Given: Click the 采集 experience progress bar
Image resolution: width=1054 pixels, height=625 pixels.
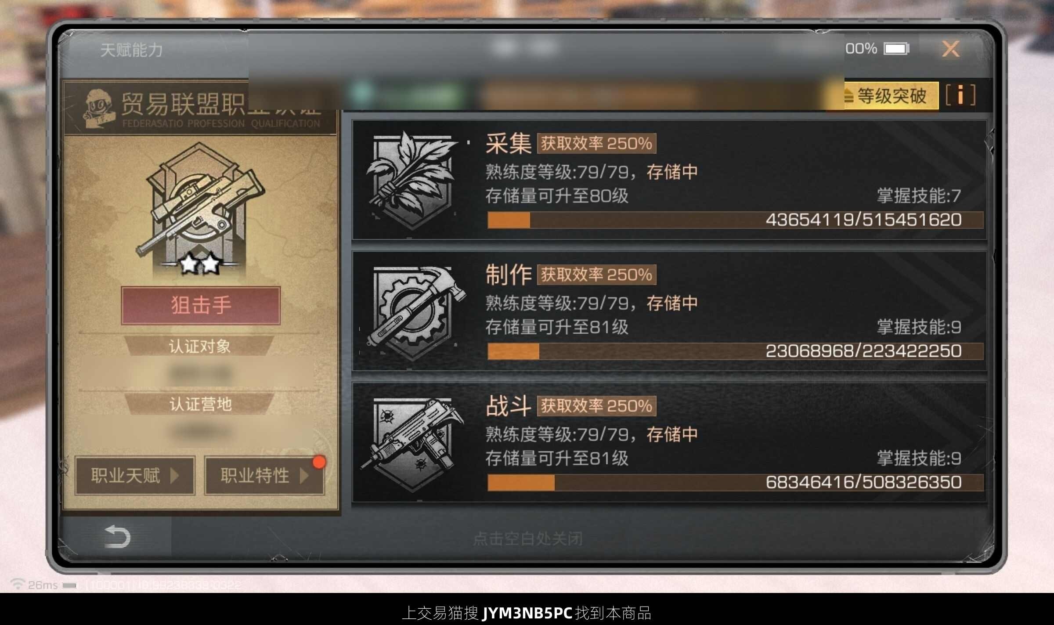Looking at the screenshot, I should coord(735,220).
